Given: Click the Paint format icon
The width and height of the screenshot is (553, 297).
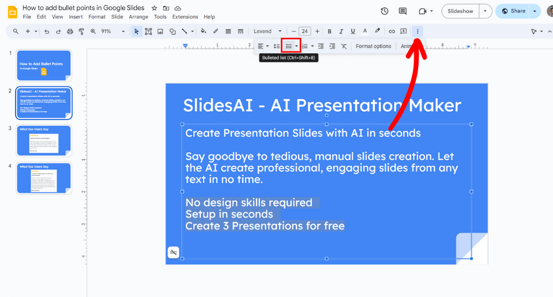Looking at the screenshot, I should click(82, 31).
